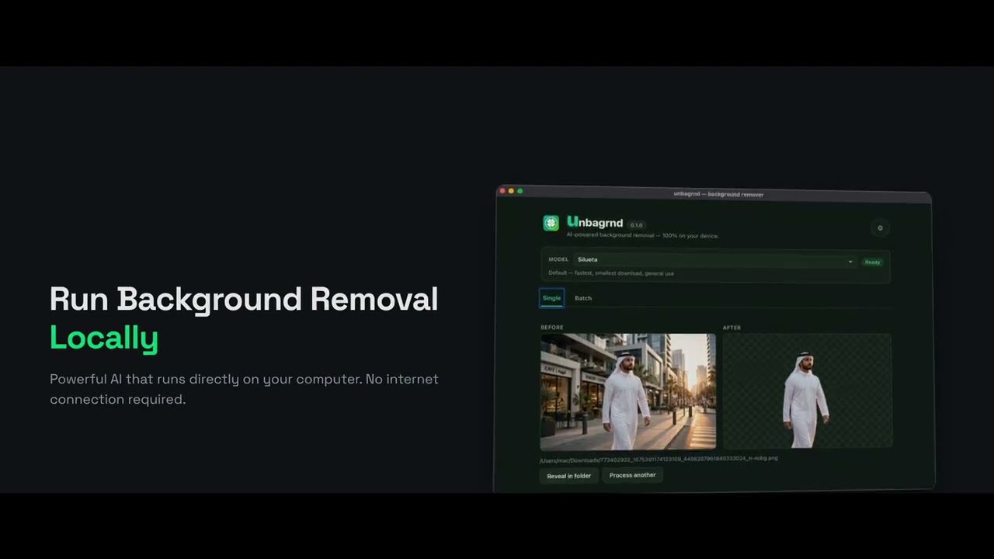Click the Process another button
This screenshot has width=994, height=559.
point(633,475)
